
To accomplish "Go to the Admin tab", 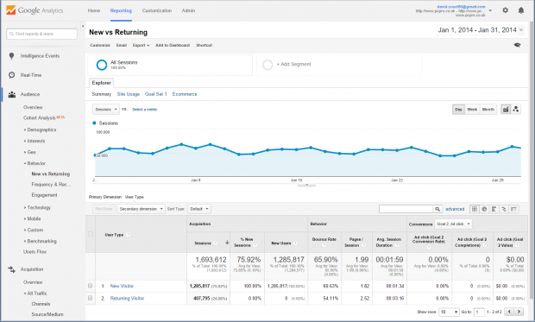I will pos(188,10).
